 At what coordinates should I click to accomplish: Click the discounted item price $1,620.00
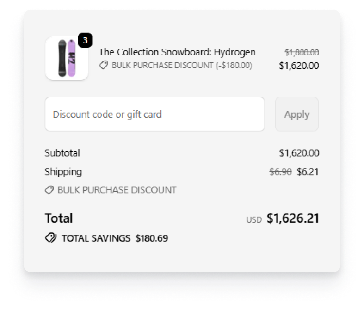[x=299, y=66]
